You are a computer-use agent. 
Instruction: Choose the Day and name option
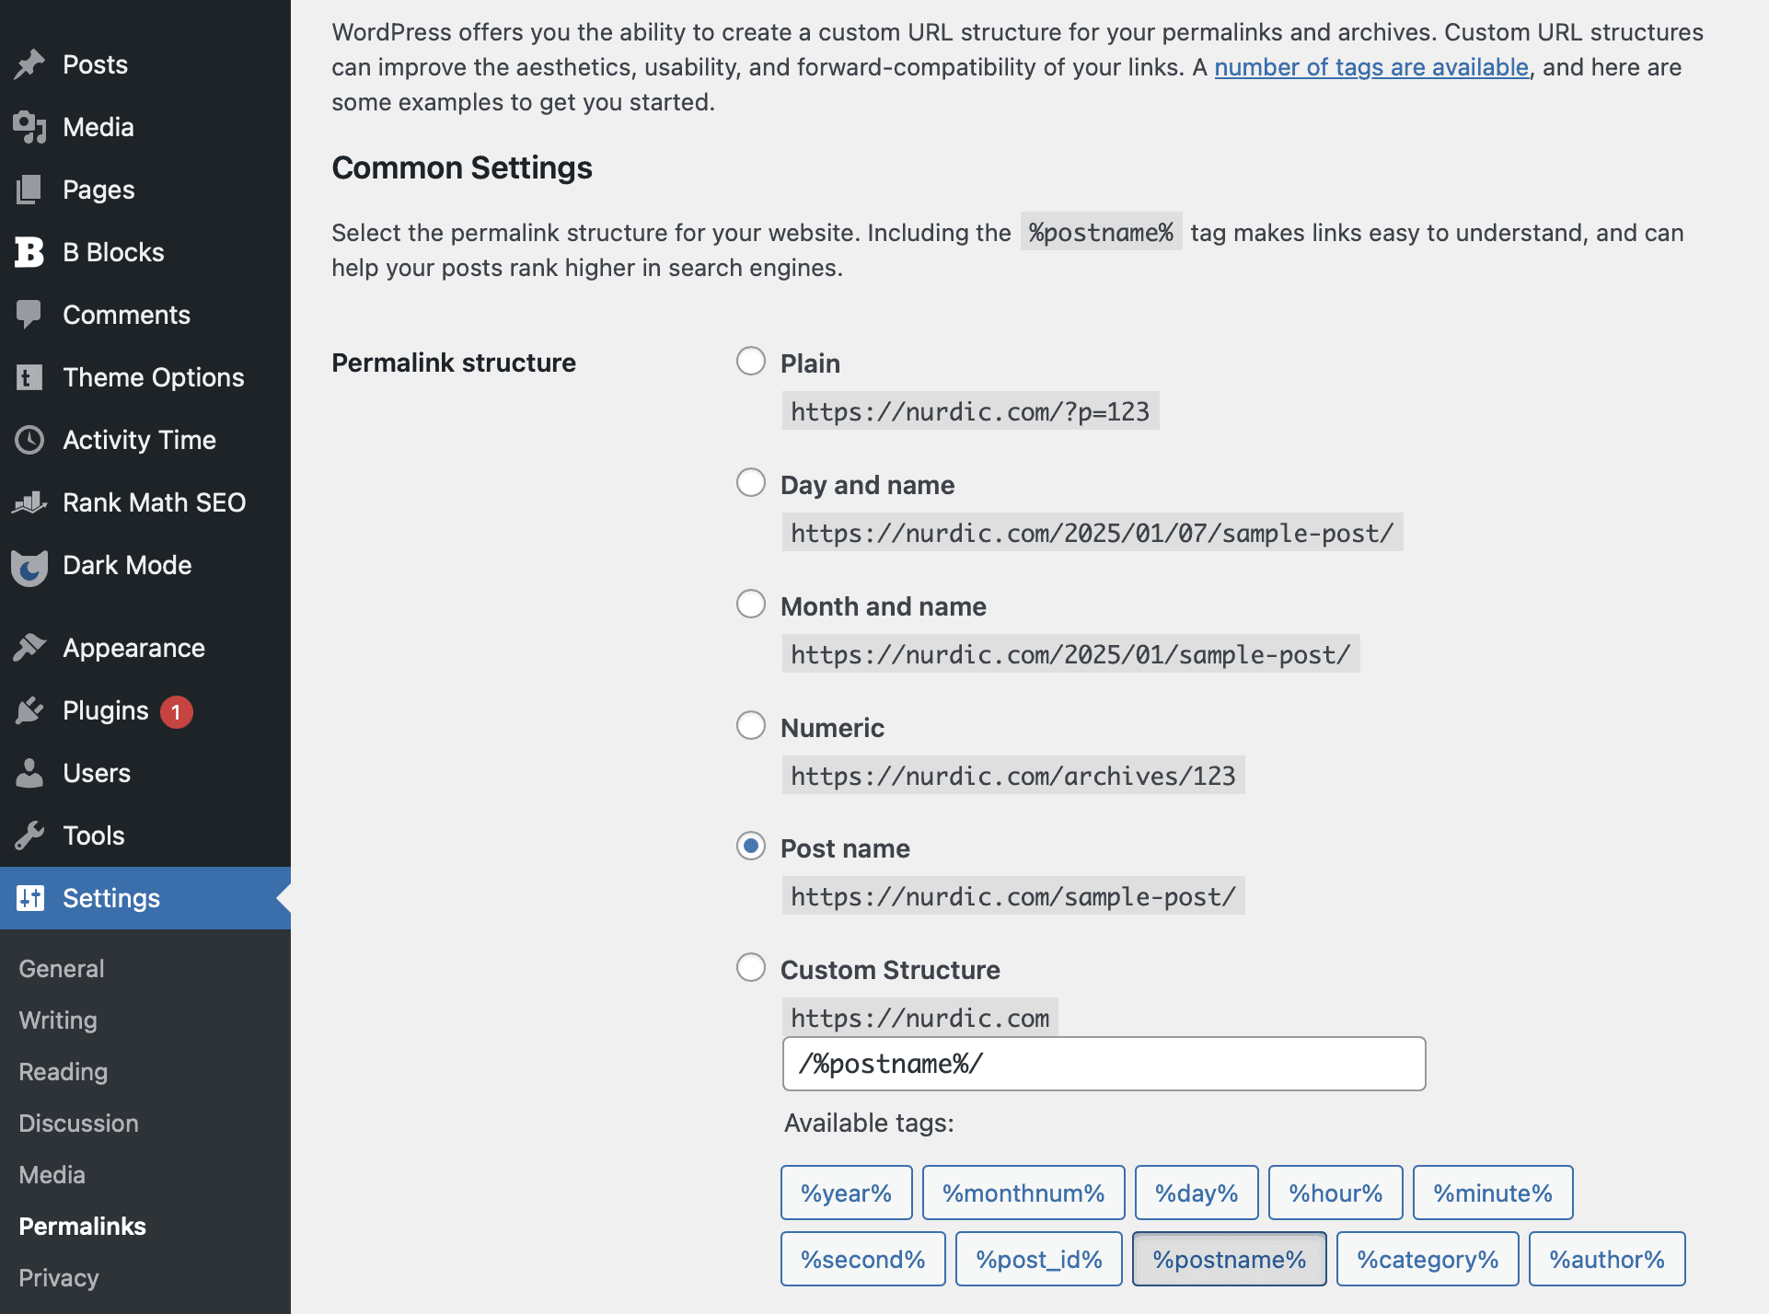[751, 482]
